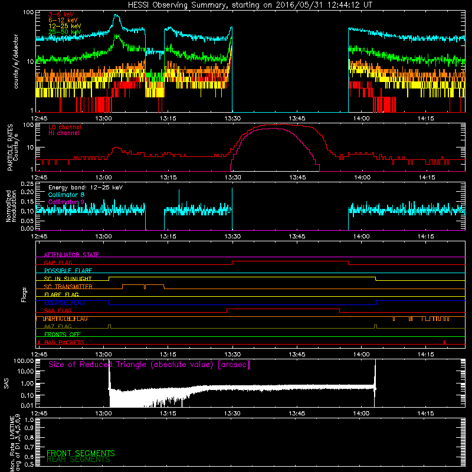
Task: Click the "10.00" SAS axis value
Action: tap(25, 371)
